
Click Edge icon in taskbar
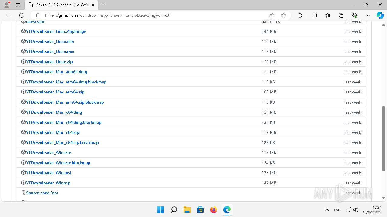click(227, 210)
